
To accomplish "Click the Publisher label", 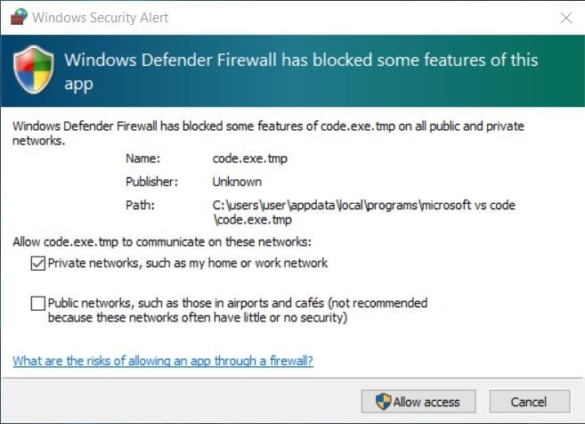I will (x=152, y=181).
